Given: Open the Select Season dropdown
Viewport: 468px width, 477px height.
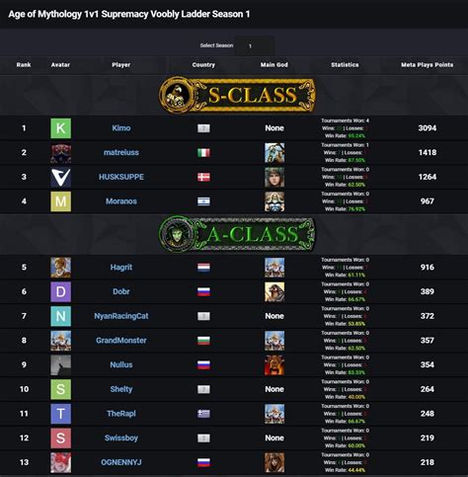Looking at the screenshot, I should click(x=255, y=45).
